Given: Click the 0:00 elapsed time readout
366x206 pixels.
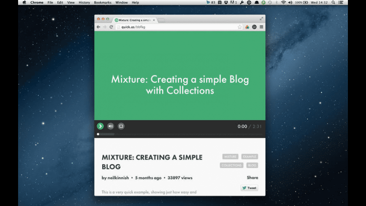Looking at the screenshot, I should tap(242, 127).
